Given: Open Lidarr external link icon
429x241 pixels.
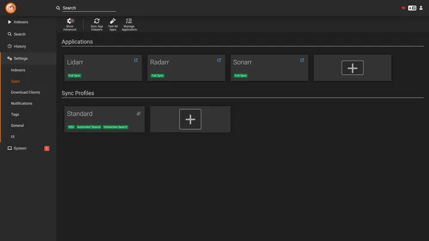Looking at the screenshot, I should point(136,60).
